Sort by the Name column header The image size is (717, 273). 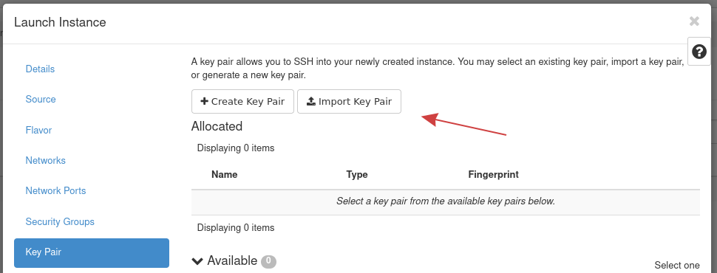click(x=225, y=174)
